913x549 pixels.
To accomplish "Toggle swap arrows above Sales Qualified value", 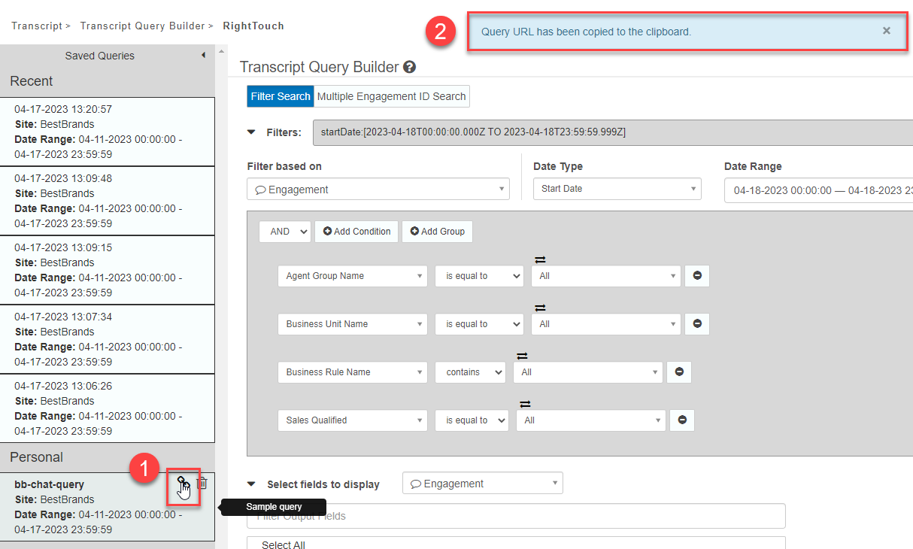I will click(525, 405).
